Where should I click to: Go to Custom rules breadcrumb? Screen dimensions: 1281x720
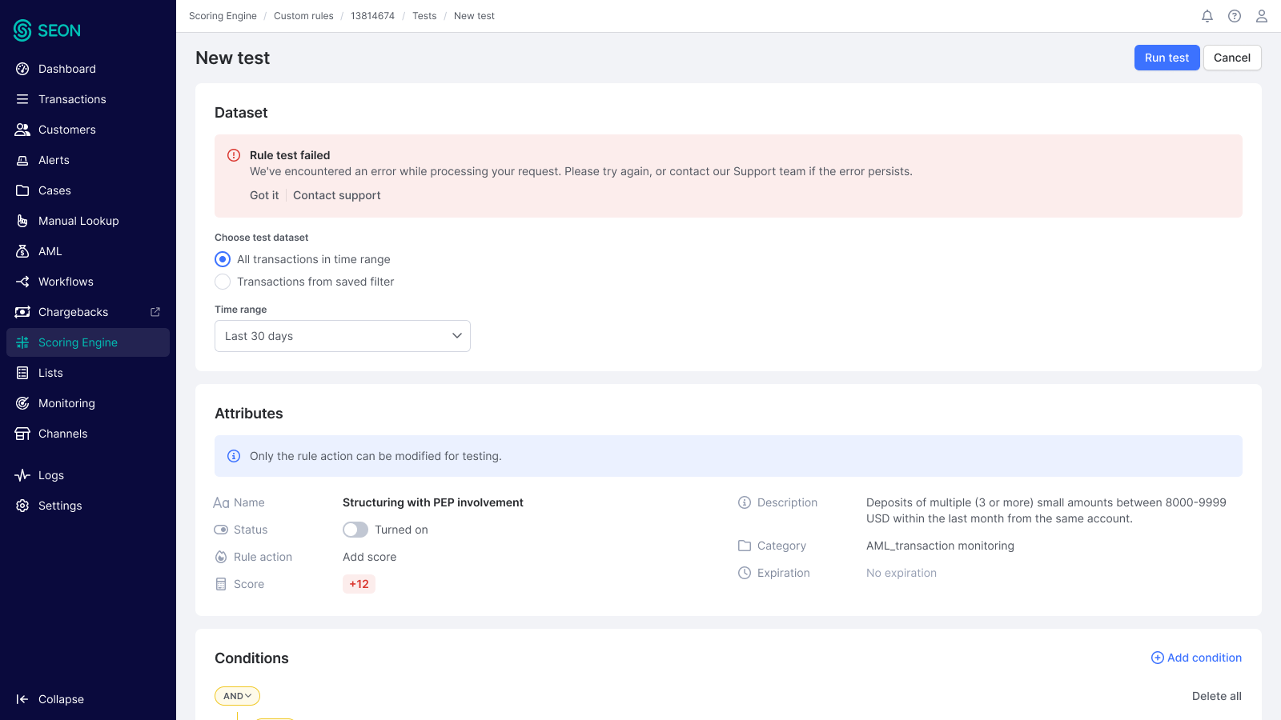click(x=303, y=16)
